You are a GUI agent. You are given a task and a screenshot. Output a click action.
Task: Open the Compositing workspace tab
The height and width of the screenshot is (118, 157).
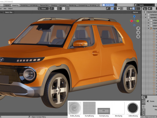[83, 5]
